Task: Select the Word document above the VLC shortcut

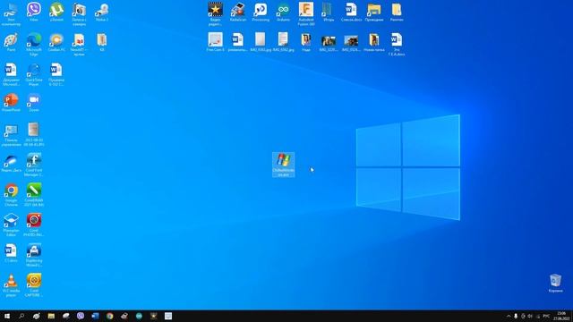Action: 11,253
